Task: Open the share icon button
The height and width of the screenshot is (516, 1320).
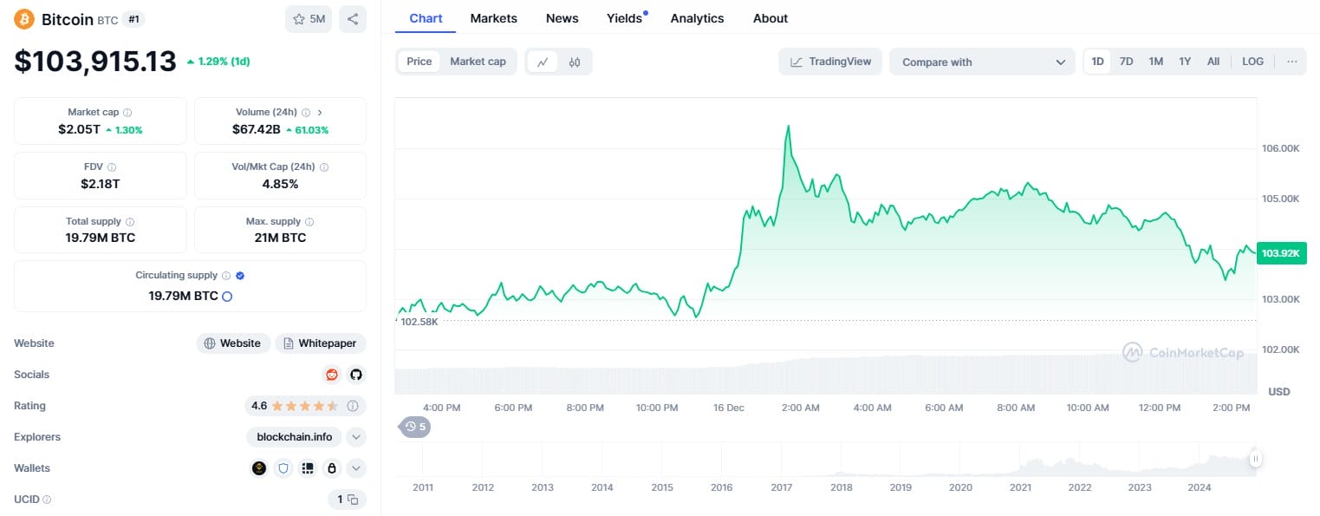Action: click(353, 19)
